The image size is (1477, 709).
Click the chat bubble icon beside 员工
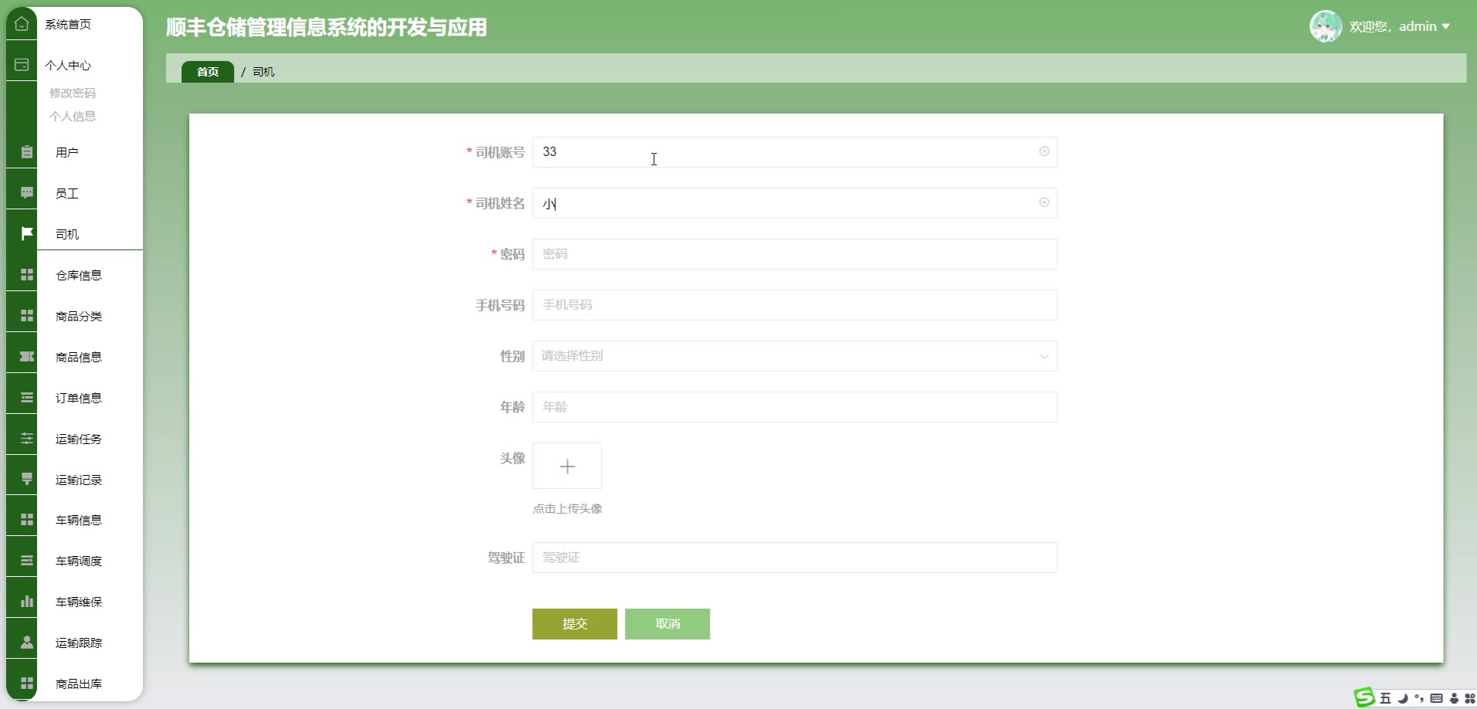tap(27, 193)
